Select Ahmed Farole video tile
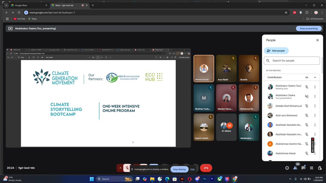 [204, 69]
